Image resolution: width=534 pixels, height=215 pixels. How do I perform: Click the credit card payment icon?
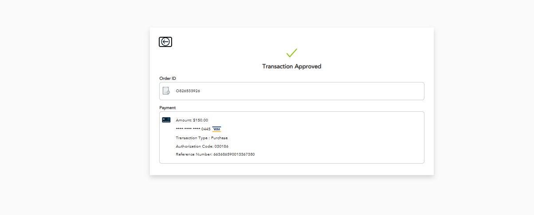(166, 120)
